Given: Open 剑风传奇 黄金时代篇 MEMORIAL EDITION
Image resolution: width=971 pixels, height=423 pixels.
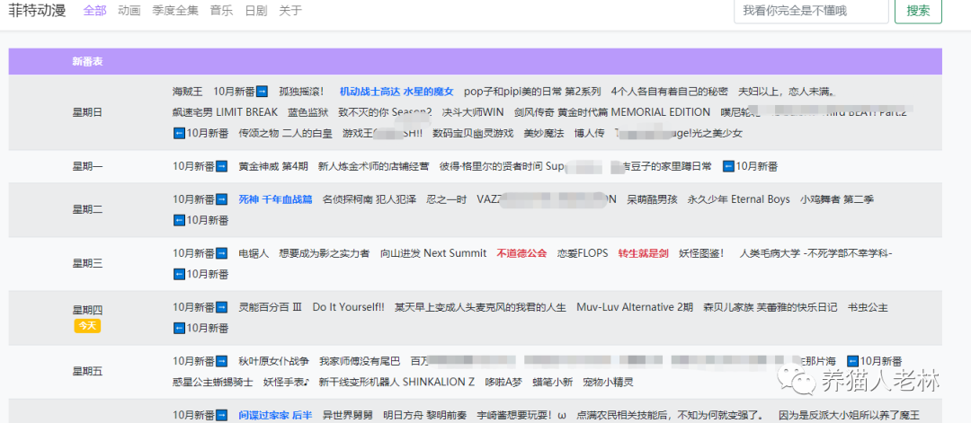Looking at the screenshot, I should 612,112.
